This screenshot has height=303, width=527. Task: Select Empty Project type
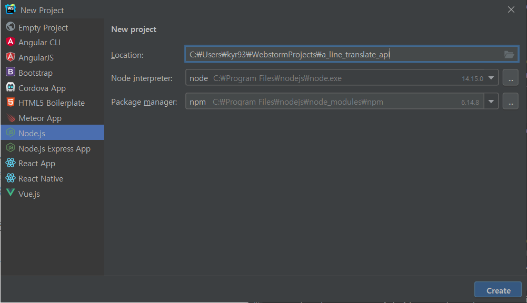point(53,27)
